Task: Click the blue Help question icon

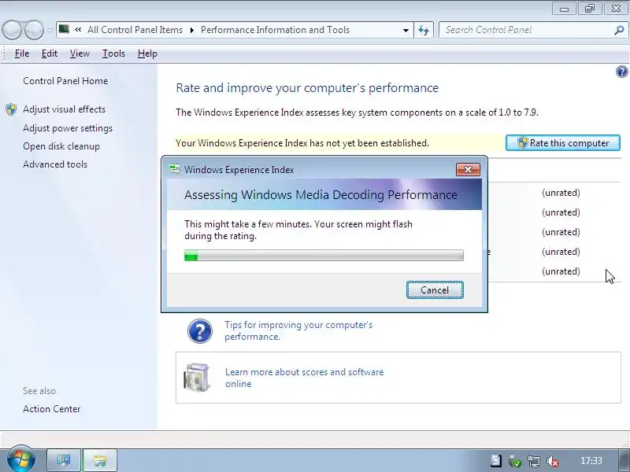Action: click(621, 72)
